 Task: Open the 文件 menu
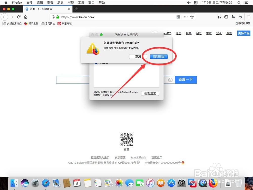(29, 3)
